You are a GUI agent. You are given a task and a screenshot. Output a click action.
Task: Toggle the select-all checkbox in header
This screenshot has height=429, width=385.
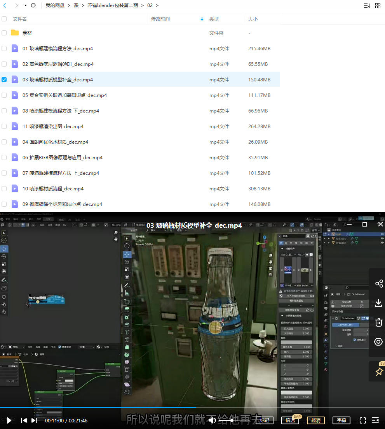(x=4, y=19)
